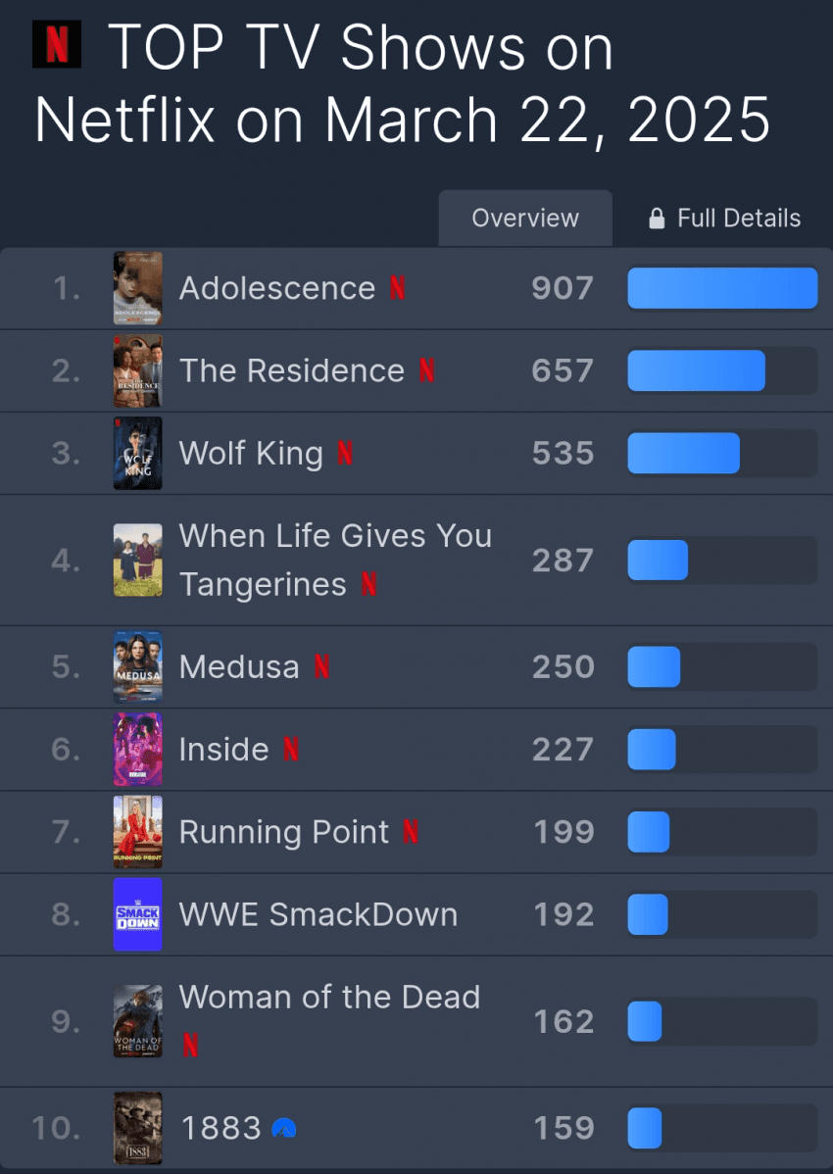Click the Paramount+ icon next to 1883

(283, 1128)
